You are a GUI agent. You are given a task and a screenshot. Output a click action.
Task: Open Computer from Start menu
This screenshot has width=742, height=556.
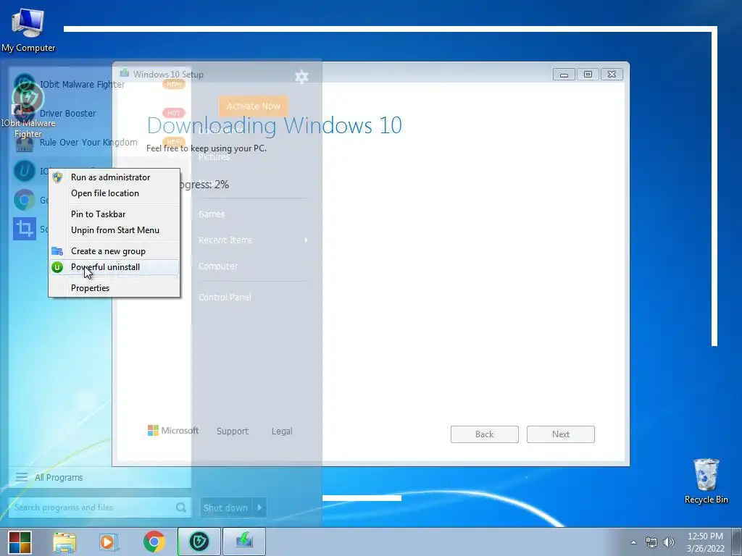[x=217, y=266]
